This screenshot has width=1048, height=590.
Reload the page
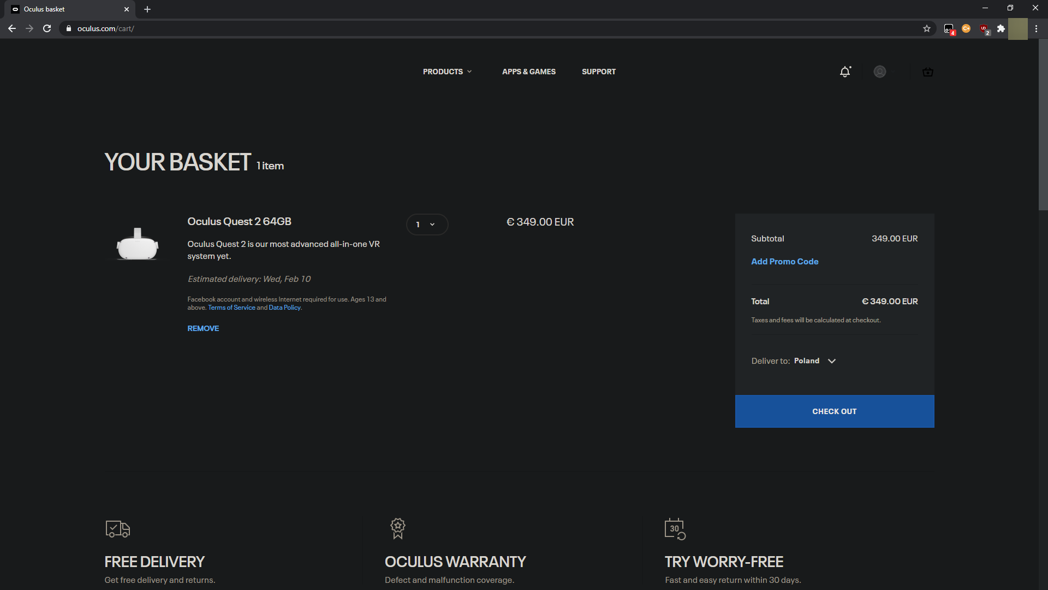pos(47,28)
